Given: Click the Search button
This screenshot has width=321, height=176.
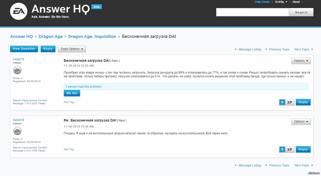Looking at the screenshot, I should click(301, 12).
